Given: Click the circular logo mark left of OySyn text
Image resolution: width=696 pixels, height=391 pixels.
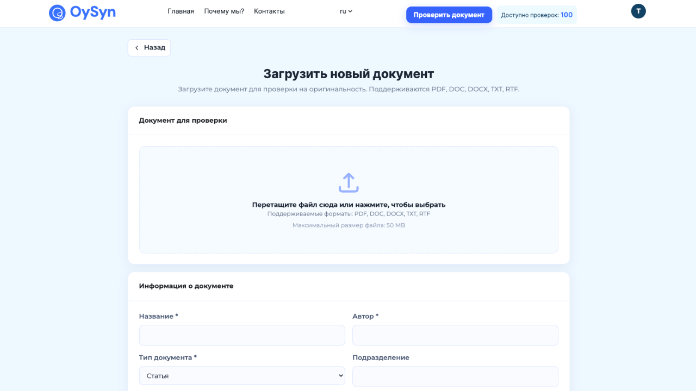Looking at the screenshot, I should [x=58, y=12].
